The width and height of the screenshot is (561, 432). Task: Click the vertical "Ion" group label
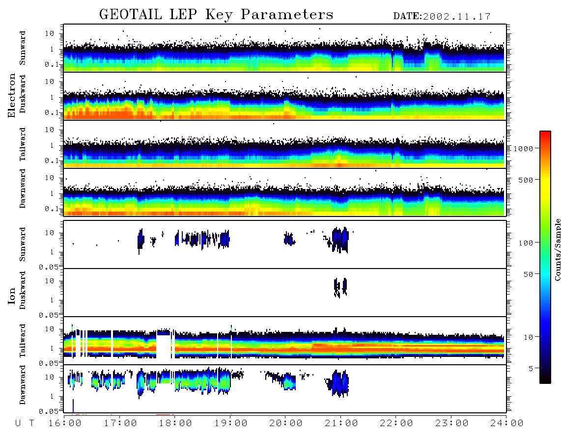tap(12, 296)
